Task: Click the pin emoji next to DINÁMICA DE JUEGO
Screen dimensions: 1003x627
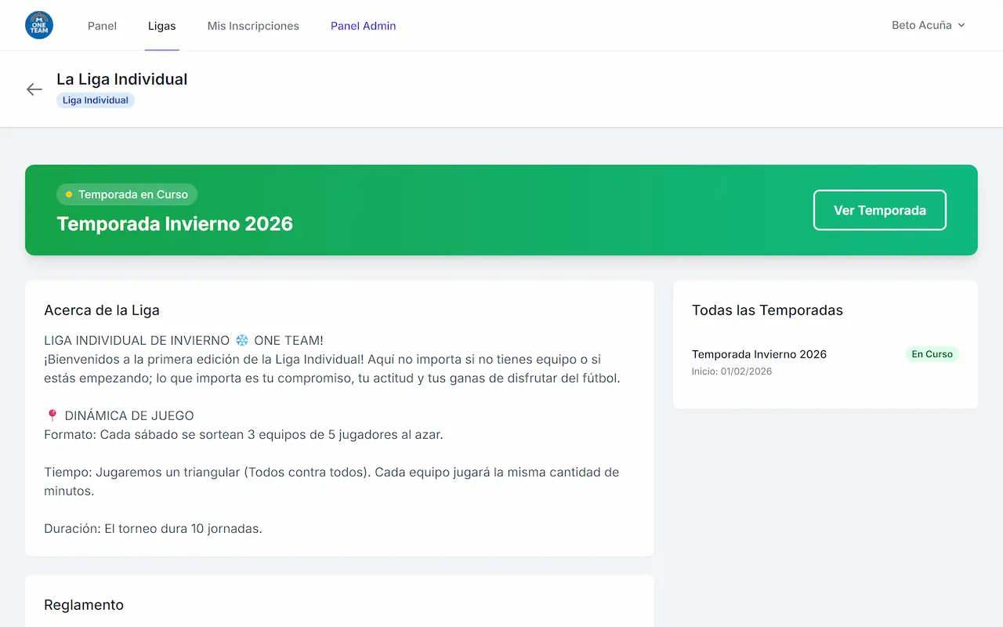Action: click(51, 415)
